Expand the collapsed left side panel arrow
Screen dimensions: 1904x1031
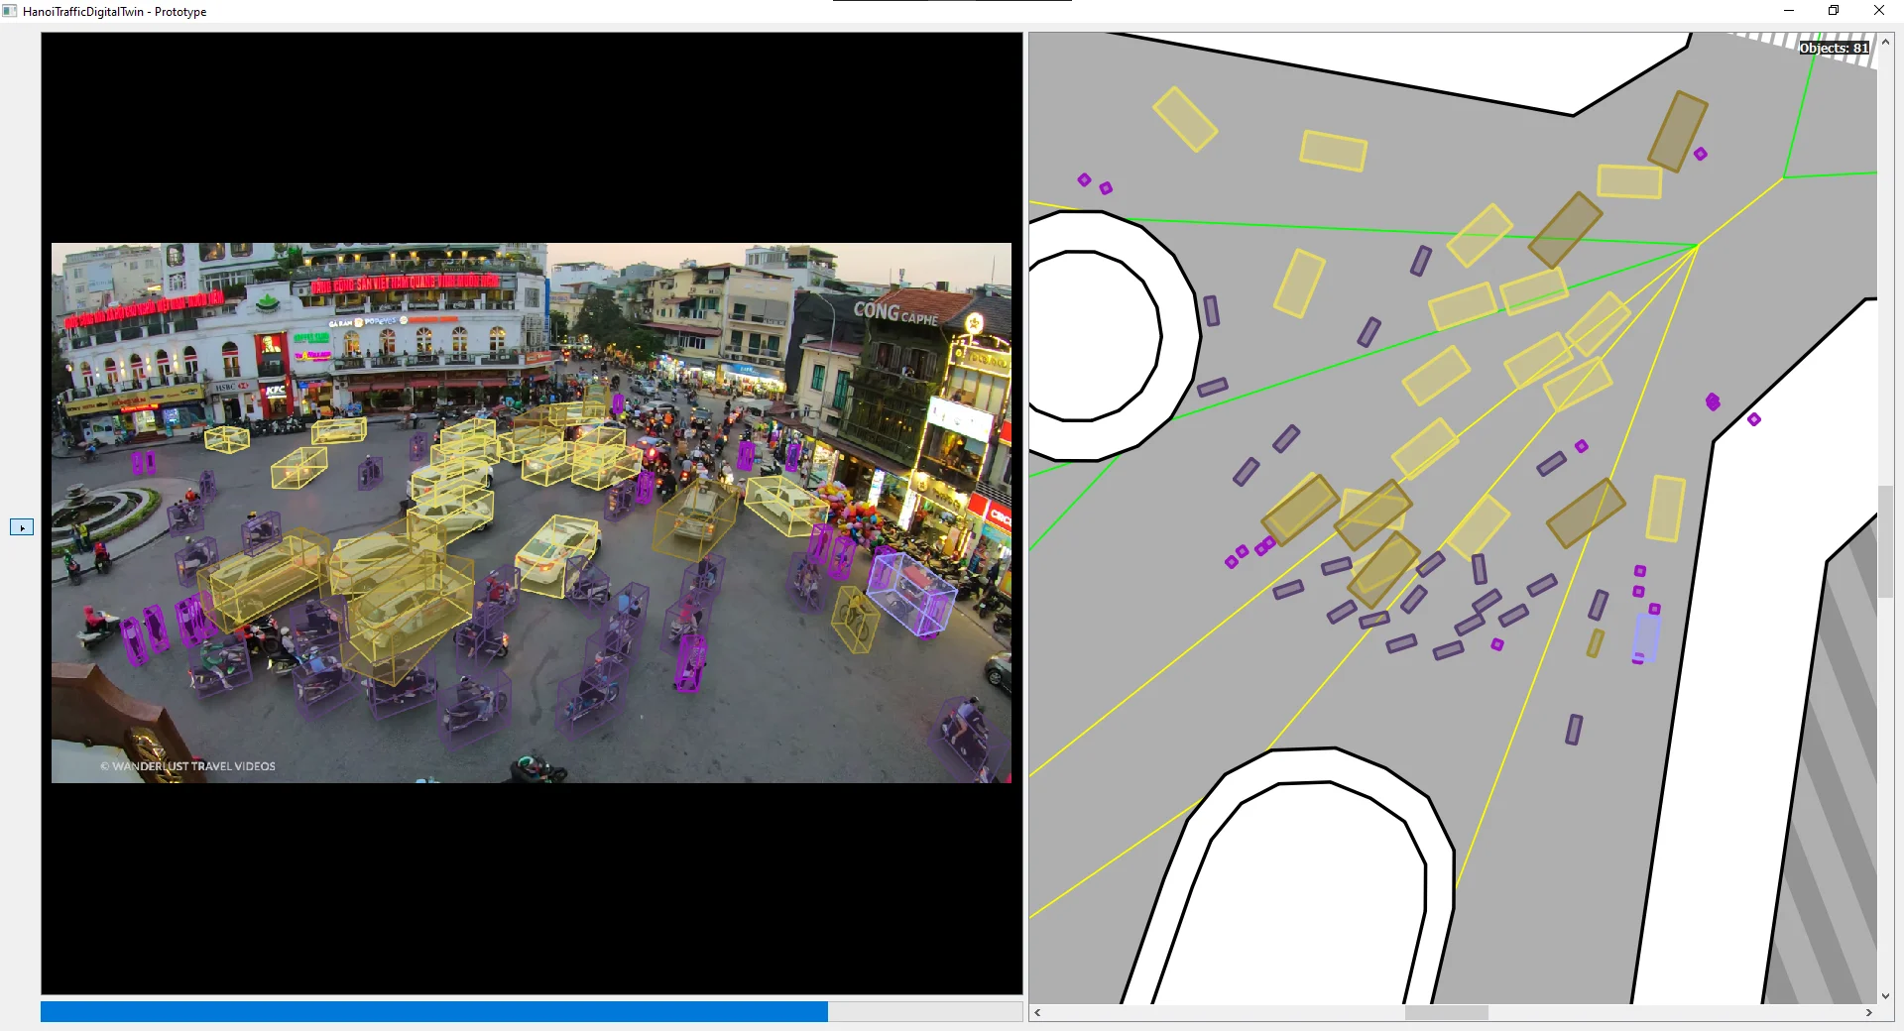(x=22, y=527)
